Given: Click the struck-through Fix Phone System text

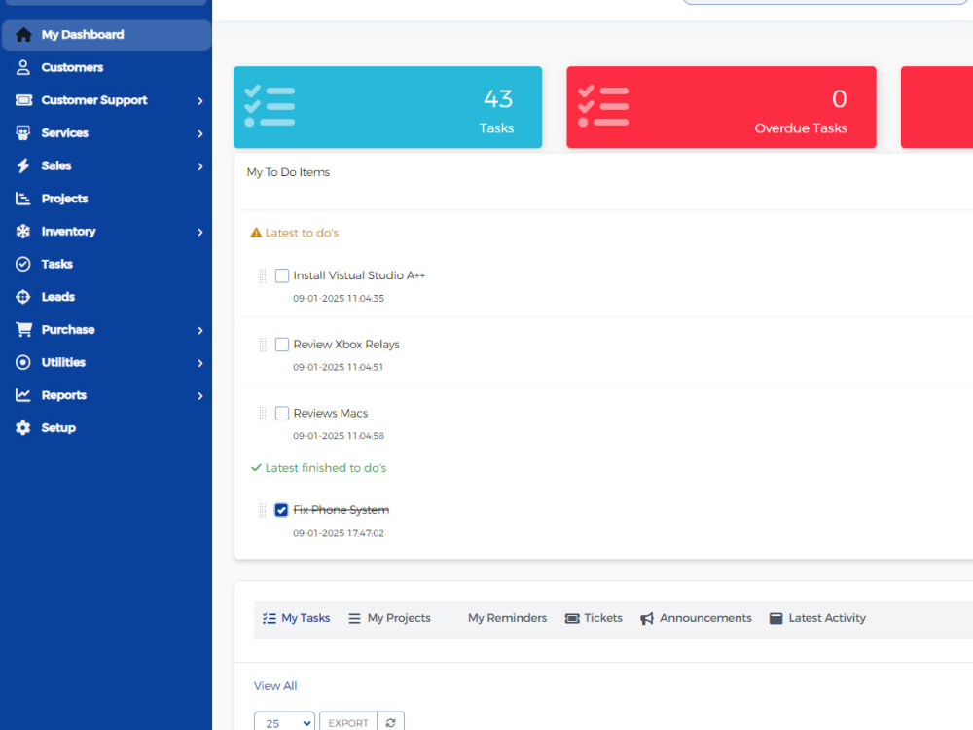Looking at the screenshot, I should coord(342,510).
